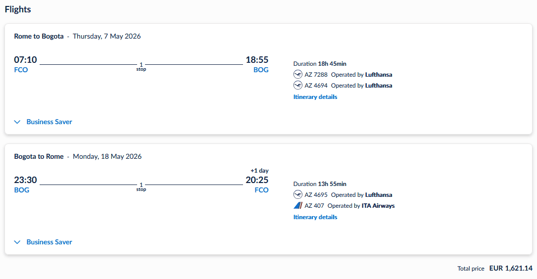
Task: Click the +1 day arrival indicator
Action: (x=259, y=171)
